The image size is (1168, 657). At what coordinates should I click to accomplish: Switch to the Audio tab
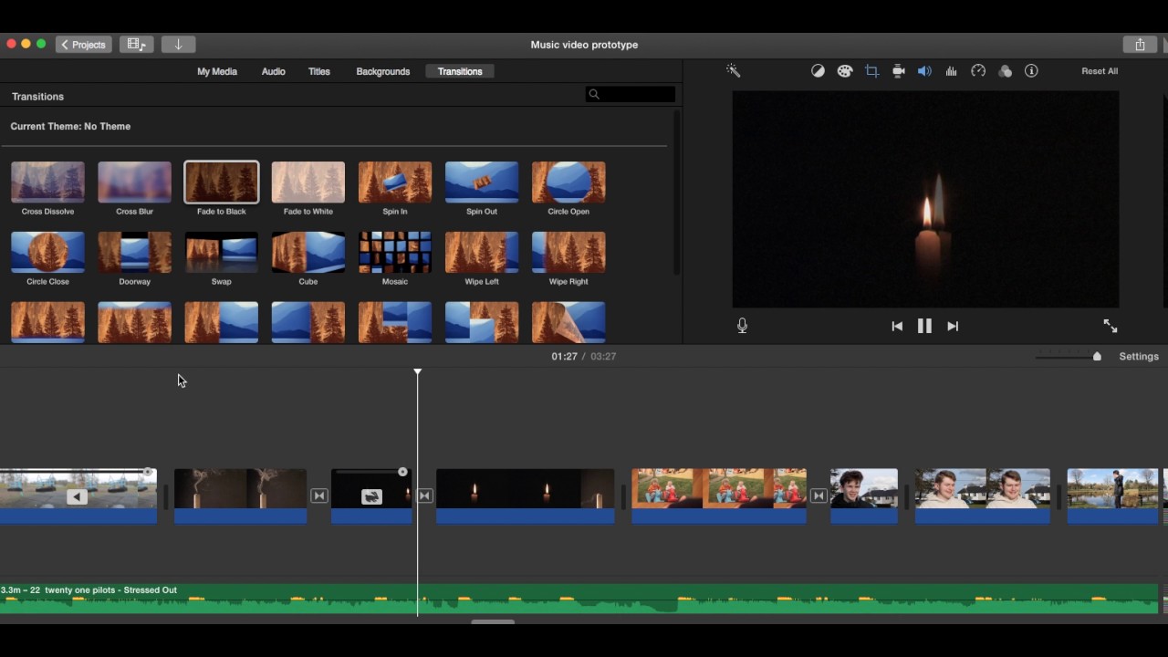[x=273, y=71]
